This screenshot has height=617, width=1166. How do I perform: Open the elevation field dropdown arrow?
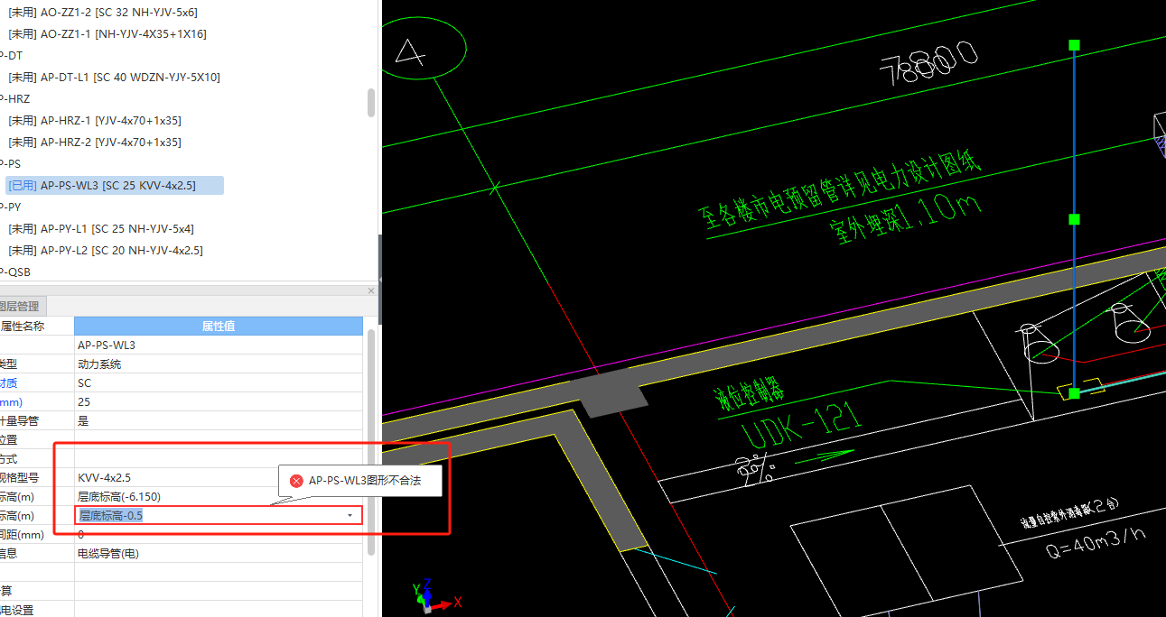[350, 515]
